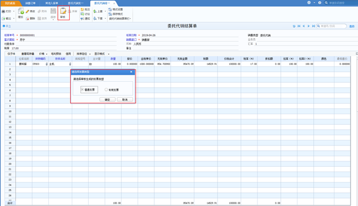Viewport: 358px width, 206px height.
Task: Click the smiley face icon in title bar
Action: pos(309,3)
